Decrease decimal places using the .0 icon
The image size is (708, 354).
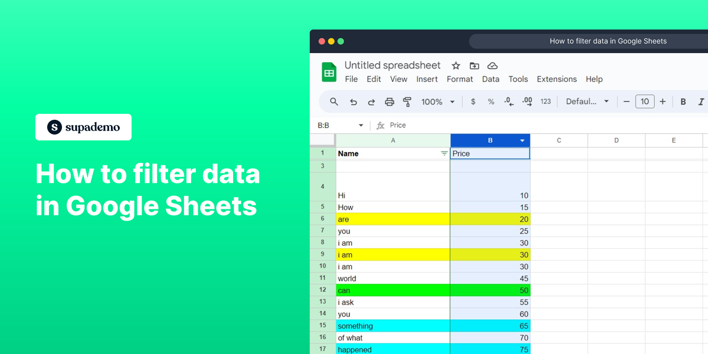[508, 101]
